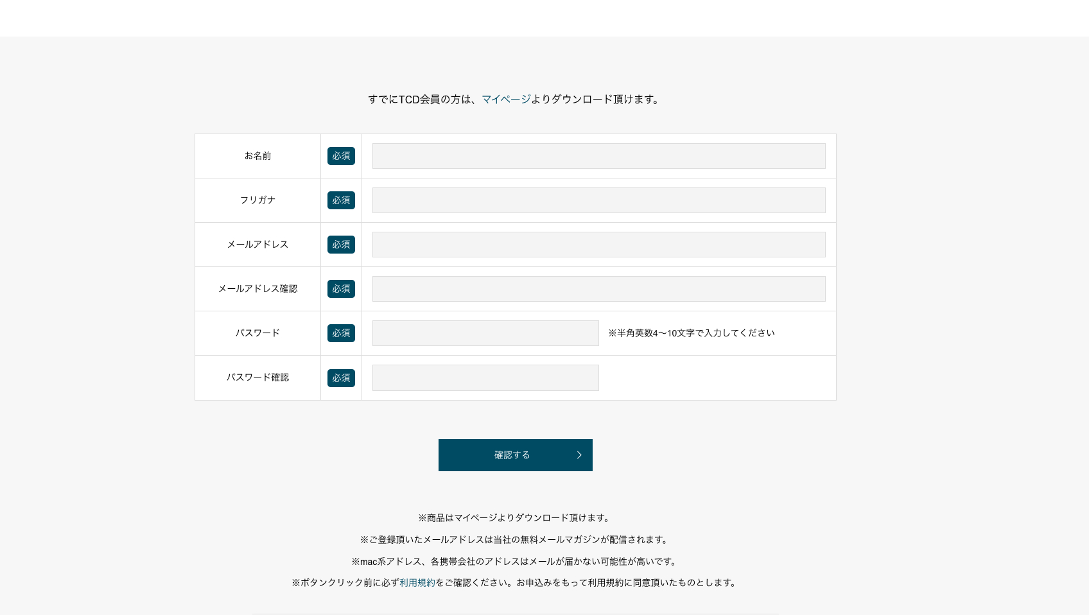Image resolution: width=1089 pixels, height=615 pixels.
Task: Click the ※商品はマイページより note text
Action: point(516,518)
